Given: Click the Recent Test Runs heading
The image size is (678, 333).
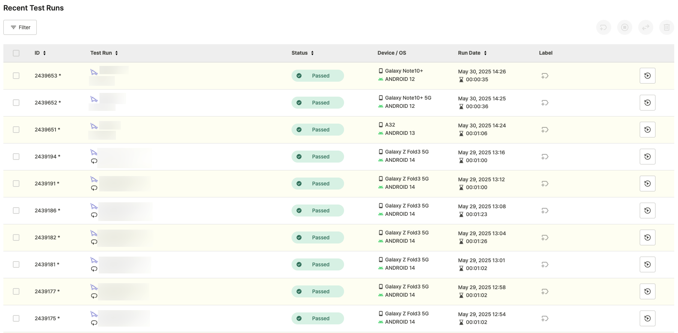Looking at the screenshot, I should point(33,8).
